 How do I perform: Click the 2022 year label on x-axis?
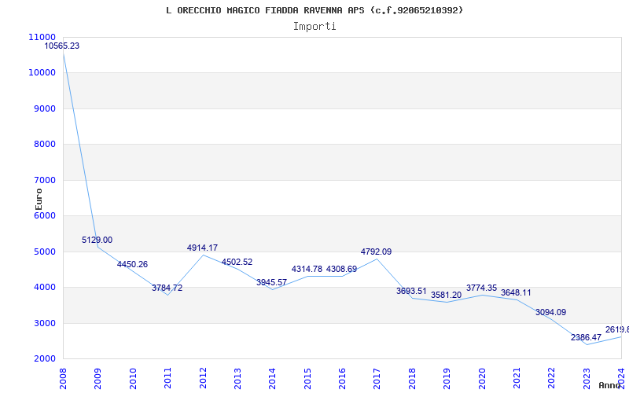pyautogui.click(x=552, y=378)
